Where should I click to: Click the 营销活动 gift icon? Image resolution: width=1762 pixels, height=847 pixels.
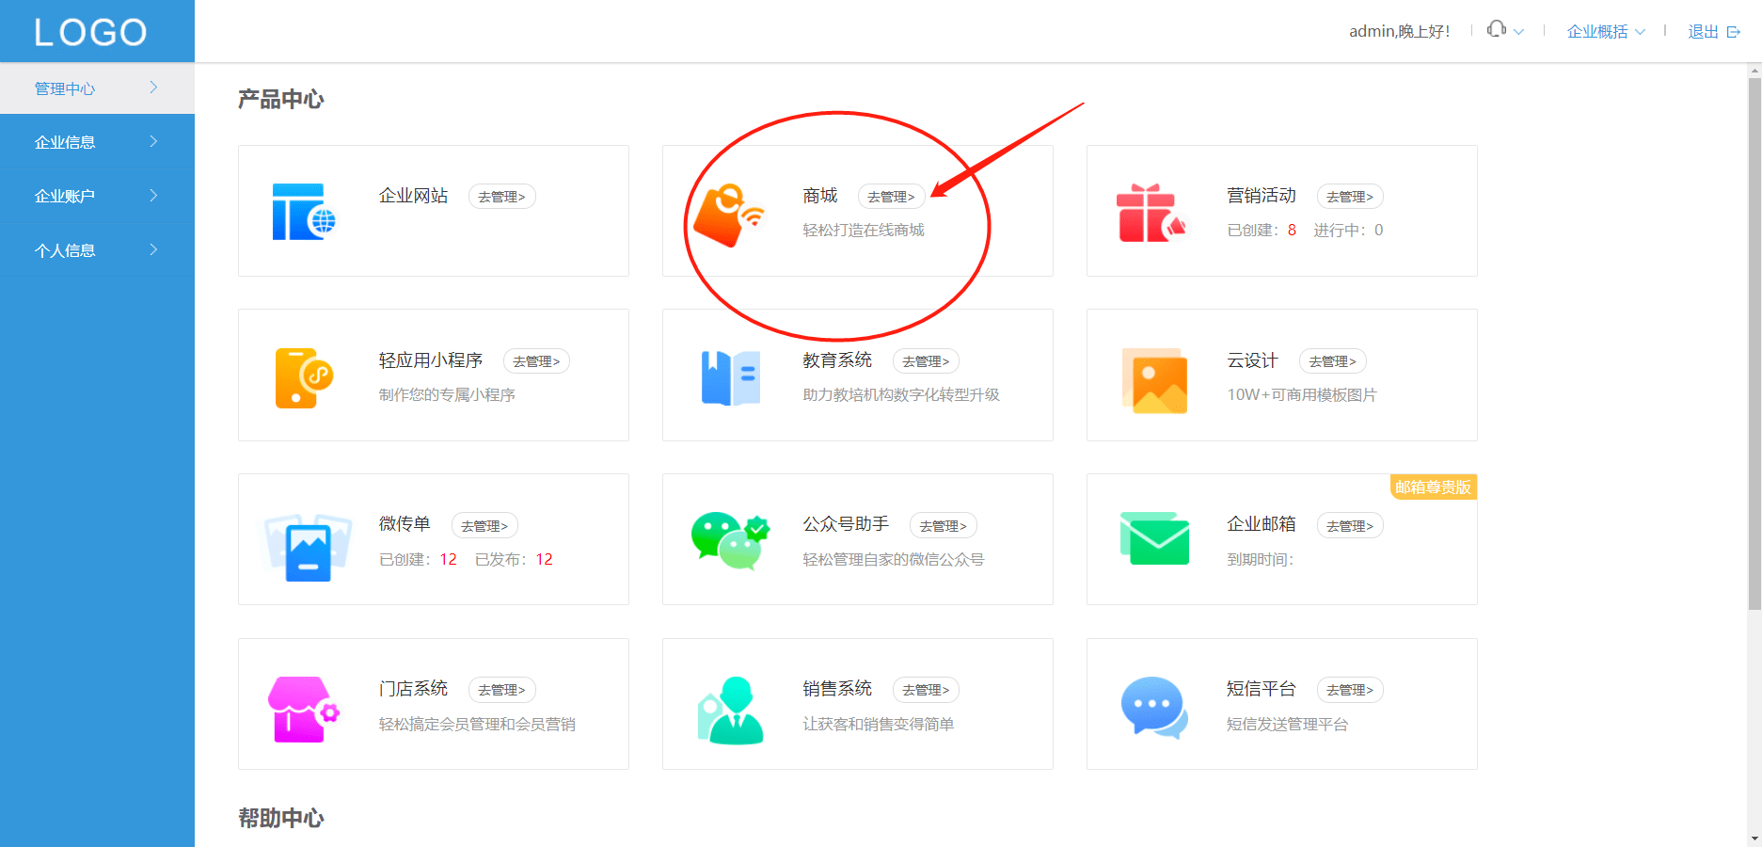1153,211
